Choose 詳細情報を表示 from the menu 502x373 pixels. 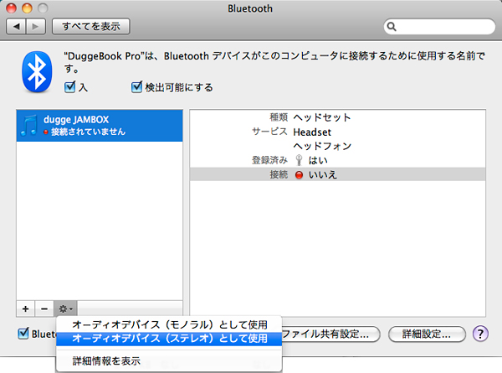[x=169, y=360]
